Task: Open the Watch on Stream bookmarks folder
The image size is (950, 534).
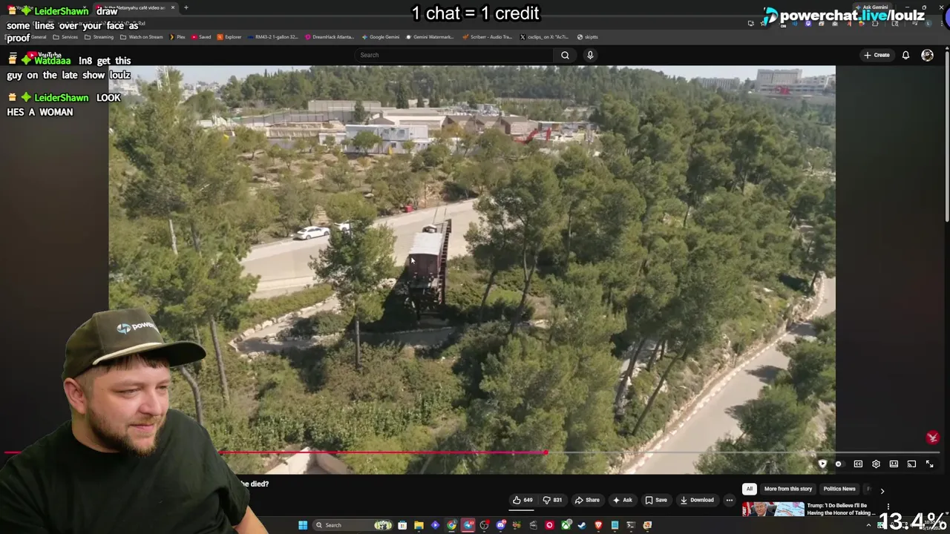Action: [x=142, y=37]
